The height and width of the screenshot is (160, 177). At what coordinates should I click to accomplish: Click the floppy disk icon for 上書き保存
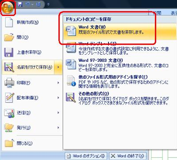coord(9,52)
